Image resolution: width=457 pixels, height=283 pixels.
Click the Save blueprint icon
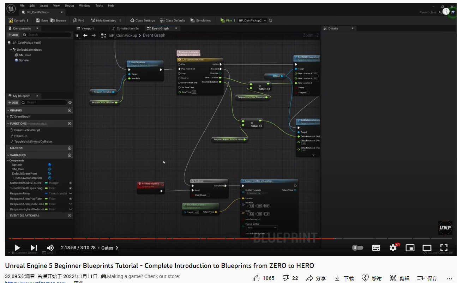(38, 20)
